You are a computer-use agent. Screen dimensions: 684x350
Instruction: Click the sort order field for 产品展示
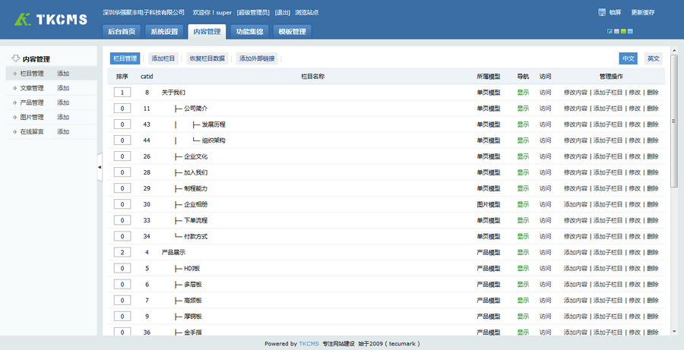tap(122, 252)
